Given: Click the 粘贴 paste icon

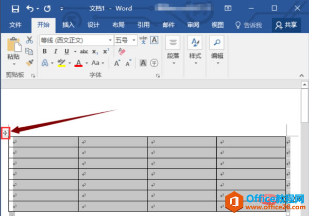Looking at the screenshot, I should click(x=14, y=44).
